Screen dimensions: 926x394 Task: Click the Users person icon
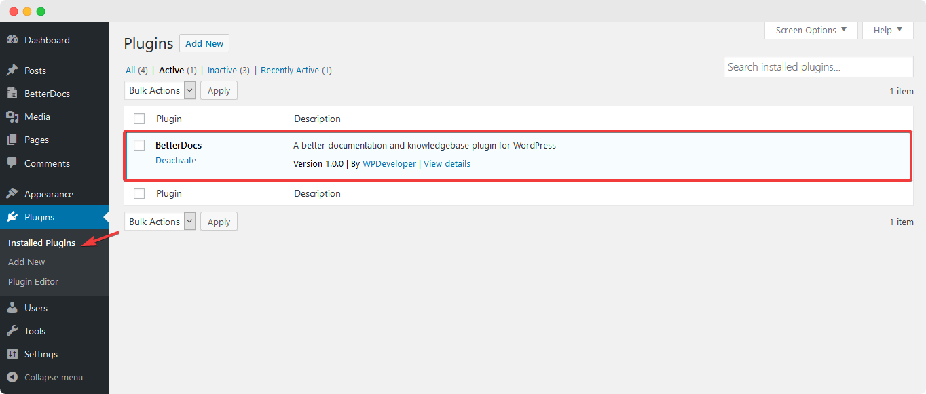[12, 308]
